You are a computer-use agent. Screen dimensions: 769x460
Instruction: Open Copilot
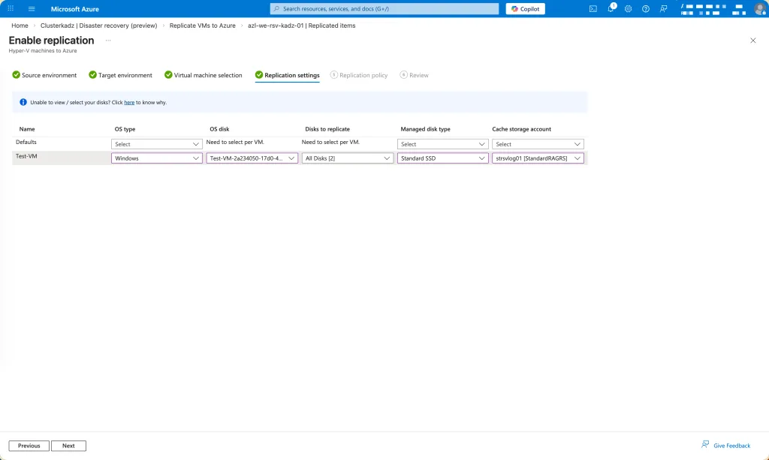point(525,9)
